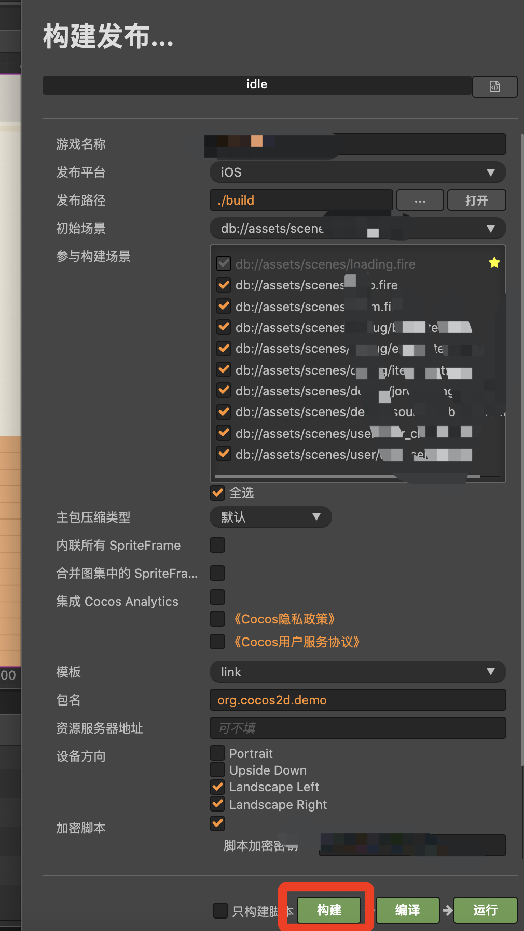Open the build log file icon
This screenshot has height=931, width=524.
(x=494, y=86)
